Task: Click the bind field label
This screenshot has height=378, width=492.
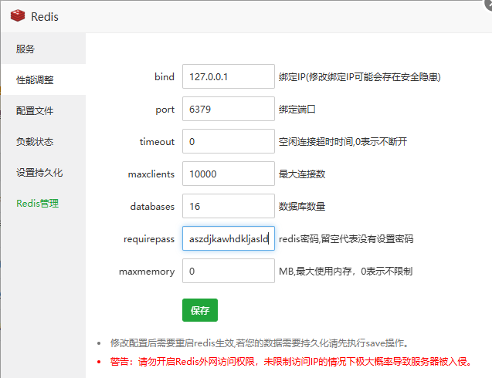Action: 165,77
